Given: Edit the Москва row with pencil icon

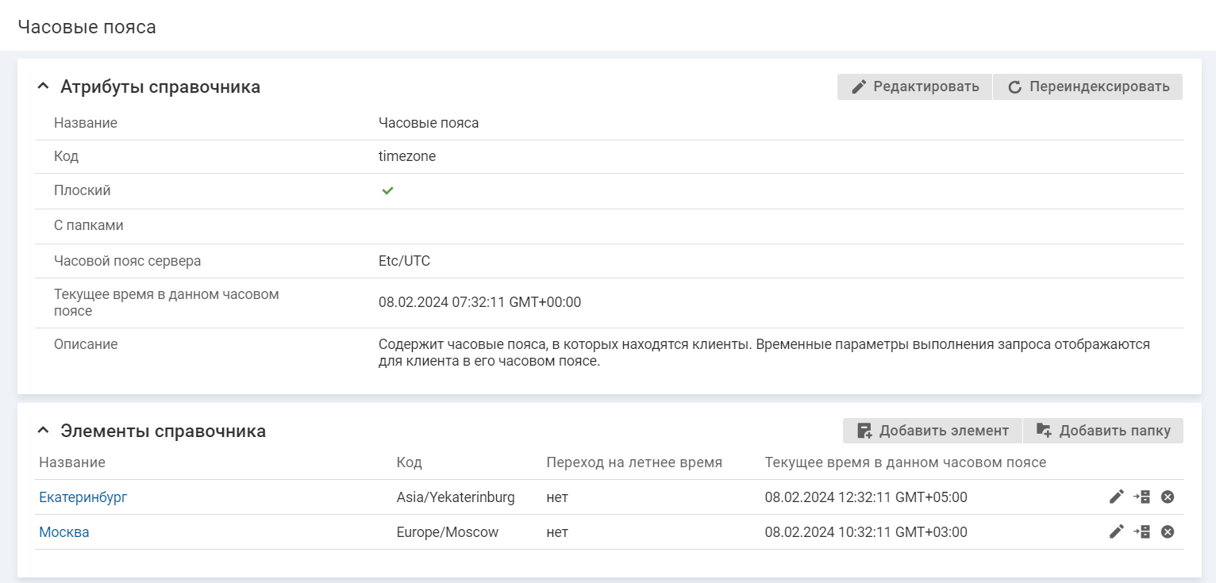Looking at the screenshot, I should coord(1116,532).
